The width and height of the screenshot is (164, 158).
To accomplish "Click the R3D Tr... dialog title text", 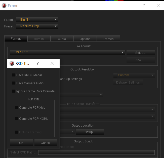I will click(22, 63).
